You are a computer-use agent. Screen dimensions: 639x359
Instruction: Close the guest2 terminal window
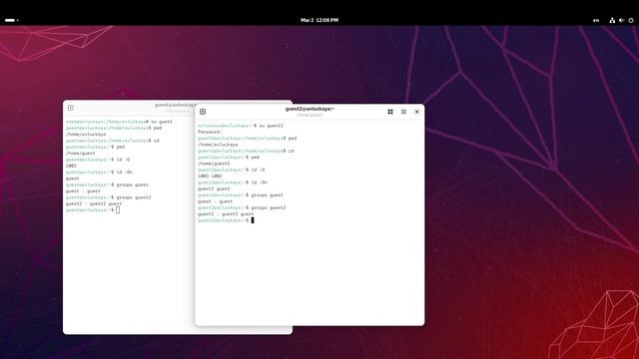tap(417, 112)
